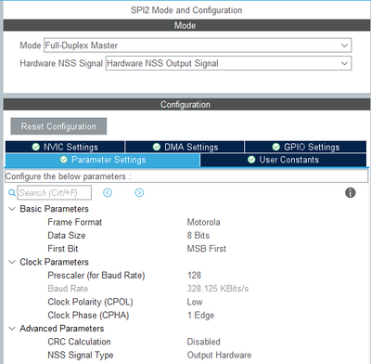Switch to the Parameter Settings tab

(x=103, y=160)
